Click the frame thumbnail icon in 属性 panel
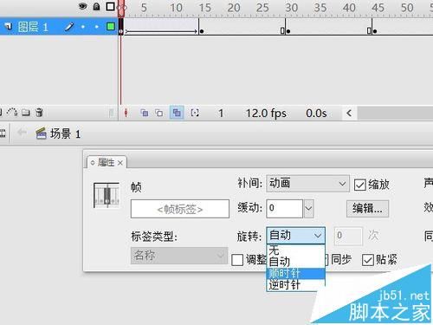 pos(107,195)
